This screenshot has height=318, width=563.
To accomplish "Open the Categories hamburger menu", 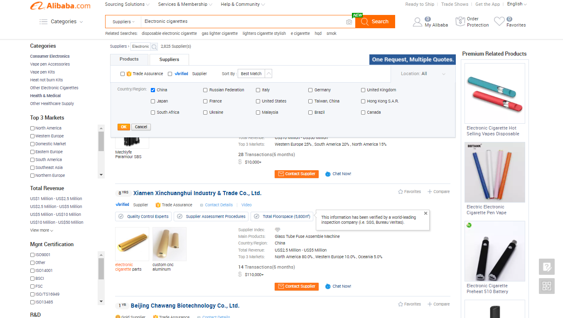I will pos(61,22).
